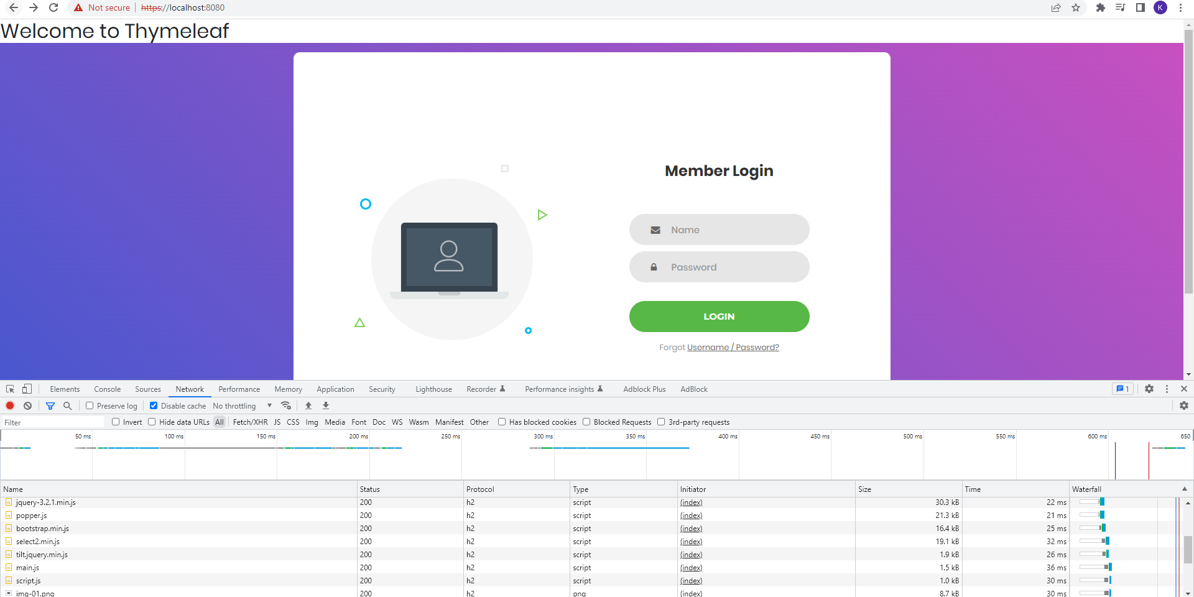The width and height of the screenshot is (1194, 597).
Task: Import a HAR file
Action: tap(308, 405)
